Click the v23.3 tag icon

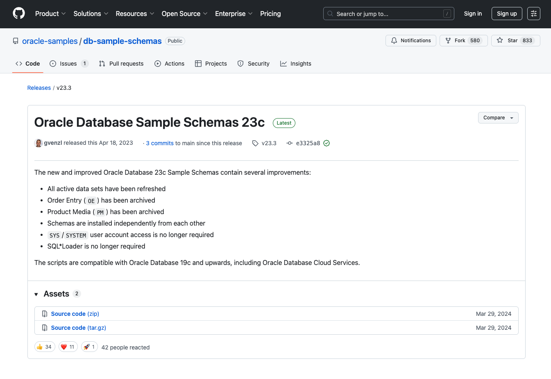click(256, 143)
